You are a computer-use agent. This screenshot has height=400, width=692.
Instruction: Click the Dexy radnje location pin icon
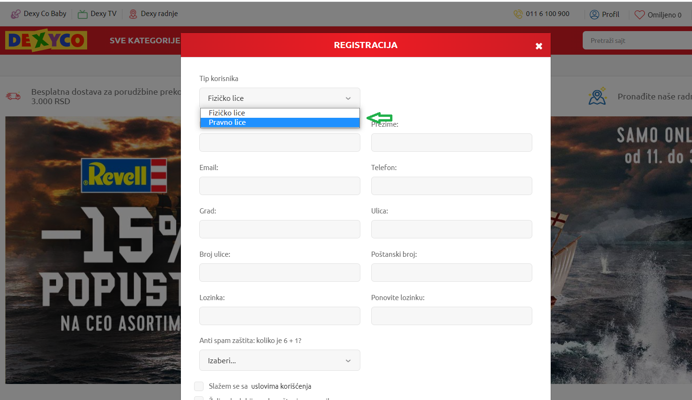click(133, 14)
